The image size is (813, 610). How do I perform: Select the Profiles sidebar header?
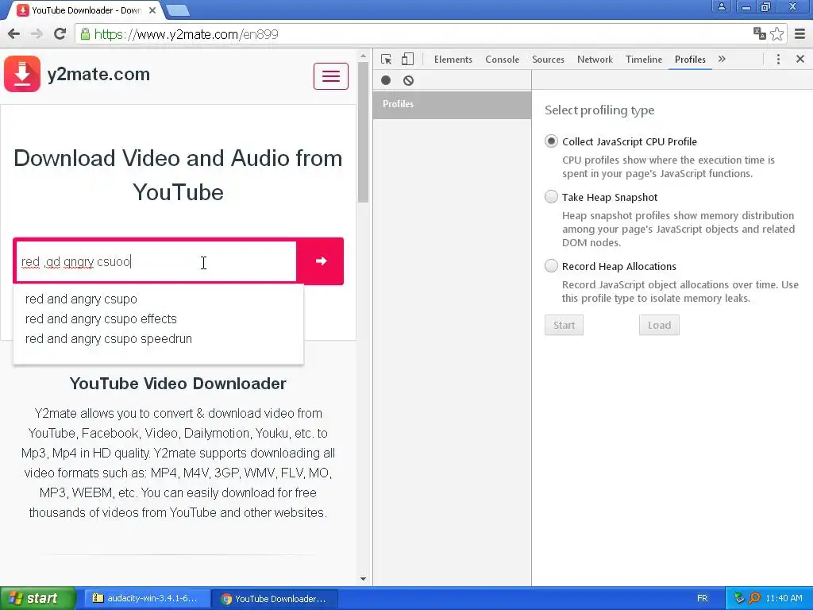click(452, 104)
